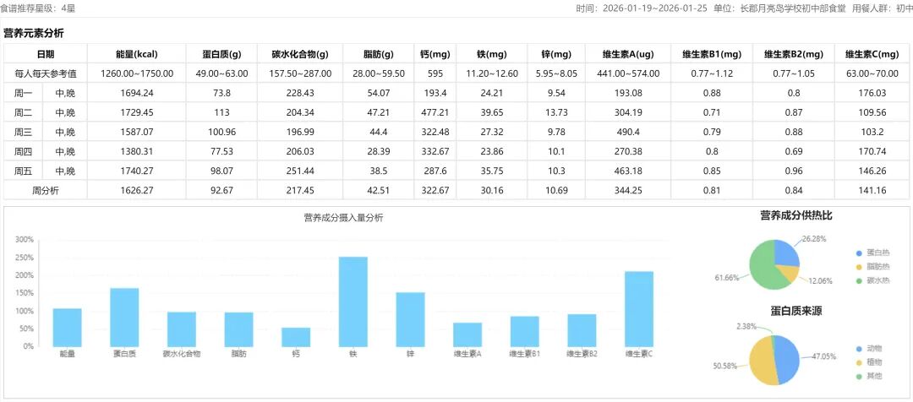The height and width of the screenshot is (402, 913).
Task: Click weekly average iron value 30.16
Action: tap(491, 190)
